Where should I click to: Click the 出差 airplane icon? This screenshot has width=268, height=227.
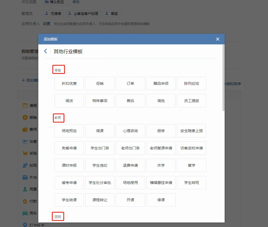(25, 141)
